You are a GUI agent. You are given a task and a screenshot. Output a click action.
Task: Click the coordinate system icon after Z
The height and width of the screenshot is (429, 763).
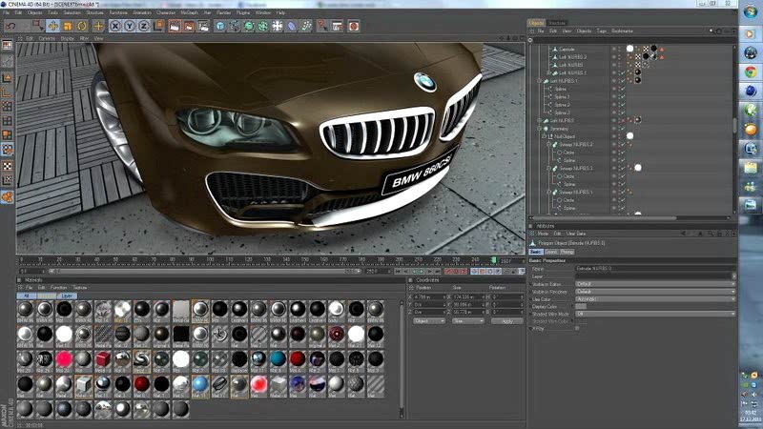point(158,26)
